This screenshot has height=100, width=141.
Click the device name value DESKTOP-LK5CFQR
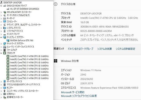click(x=91, y=14)
